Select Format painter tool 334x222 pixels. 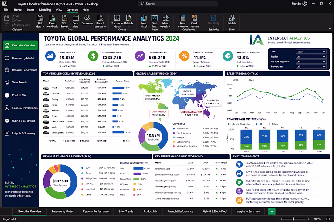(x=21, y=25)
